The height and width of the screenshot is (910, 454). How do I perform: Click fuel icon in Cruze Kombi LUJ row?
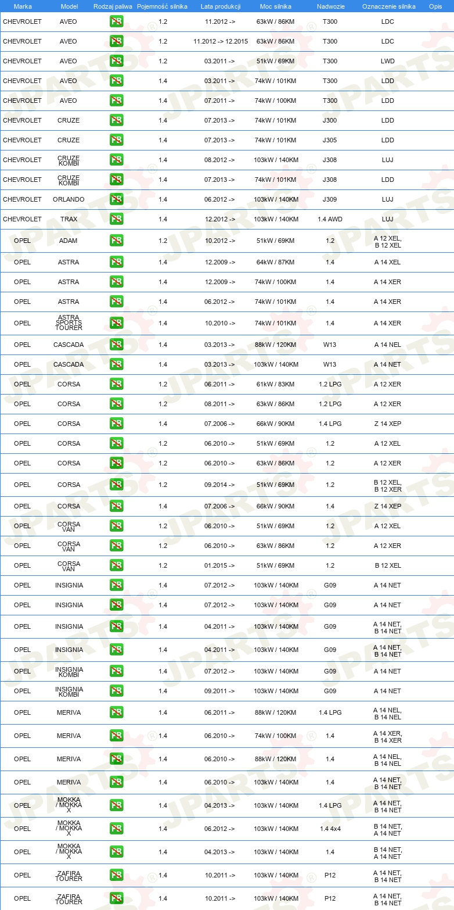tap(116, 160)
